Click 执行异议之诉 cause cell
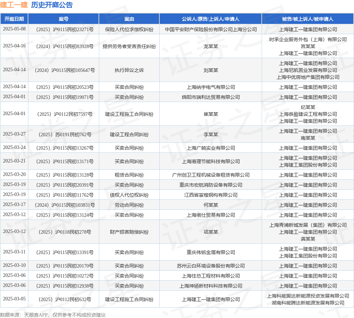354x318 pixels. click(x=129, y=70)
